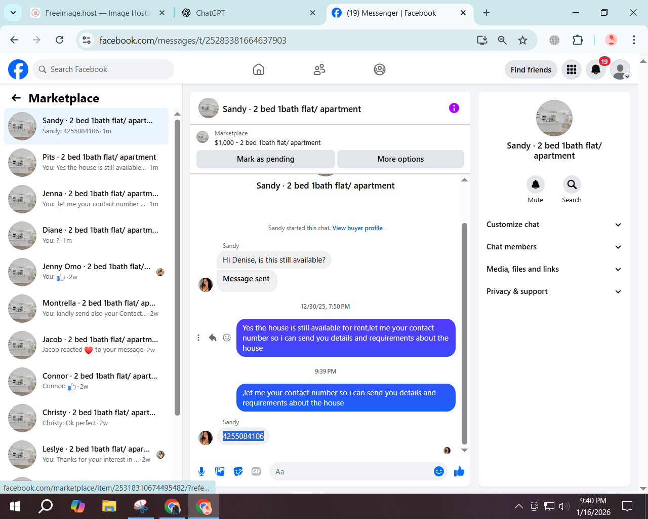Open browser extensions puzzle icon

click(578, 40)
